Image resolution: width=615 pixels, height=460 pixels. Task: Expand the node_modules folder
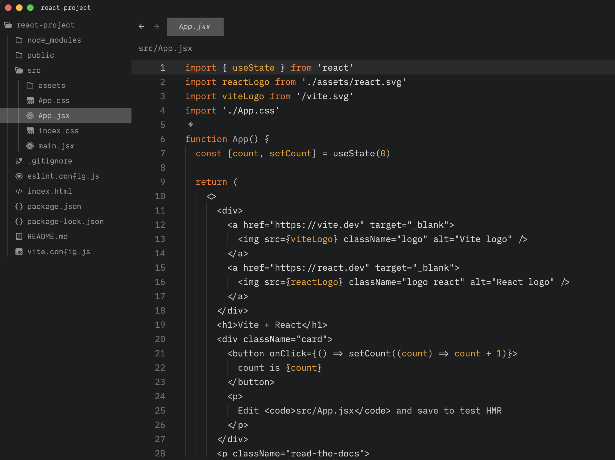tap(19, 40)
